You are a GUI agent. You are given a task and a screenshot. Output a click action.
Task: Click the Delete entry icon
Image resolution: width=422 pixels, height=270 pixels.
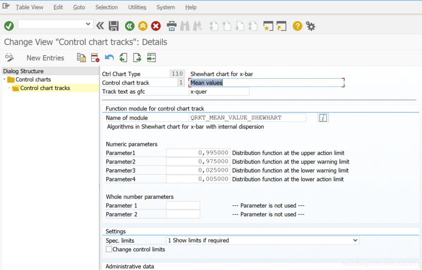(x=95, y=58)
